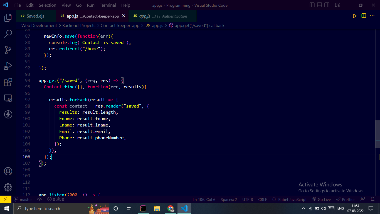Screen dimensions: 380x214
Task: Expand Contact-keeper-app breadcrumb
Action: pyautogui.click(x=120, y=25)
